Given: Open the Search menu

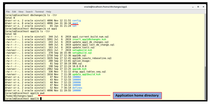Looking at the screenshot, I should pyautogui.click(x=29, y=12).
